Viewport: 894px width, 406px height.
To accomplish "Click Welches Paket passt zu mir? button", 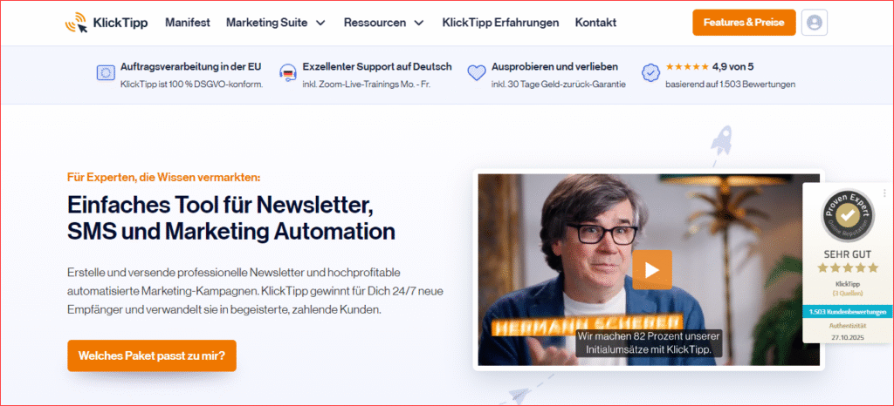I will [x=152, y=356].
